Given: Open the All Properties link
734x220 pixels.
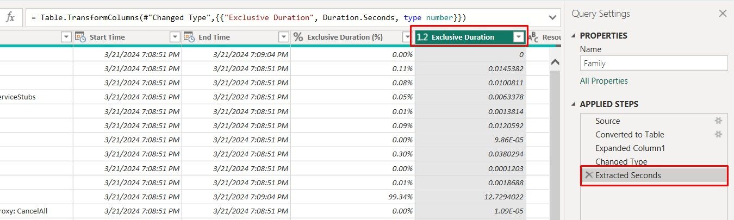Looking at the screenshot, I should [x=604, y=80].
